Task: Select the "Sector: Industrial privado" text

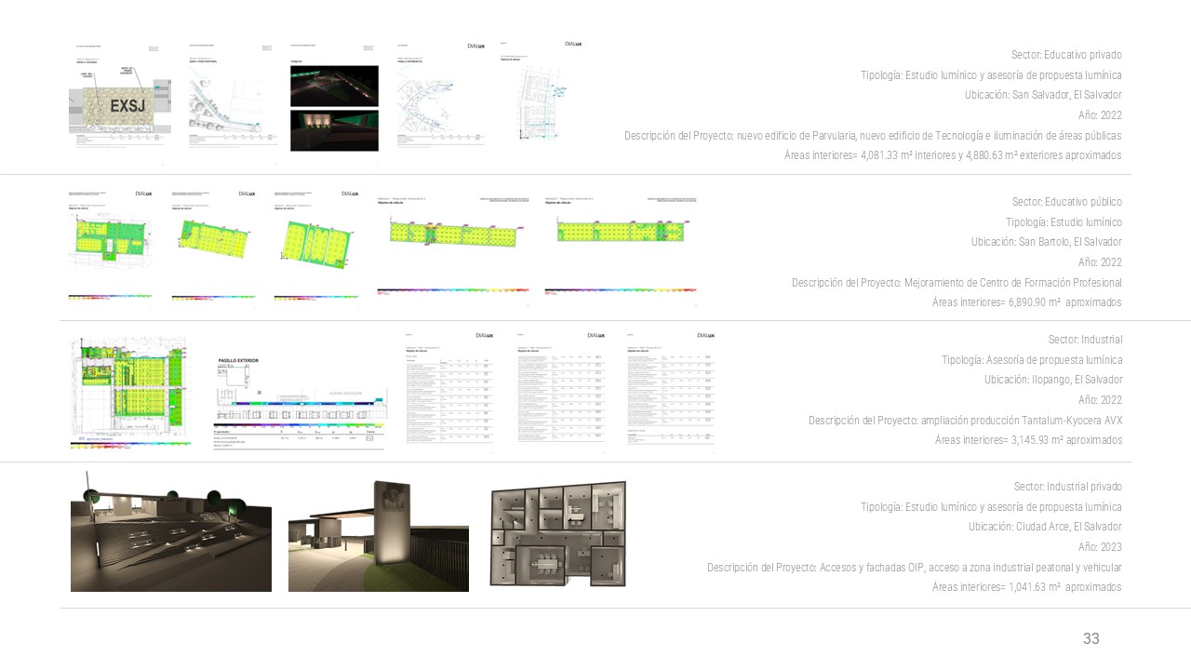Action: pyautogui.click(x=1067, y=487)
